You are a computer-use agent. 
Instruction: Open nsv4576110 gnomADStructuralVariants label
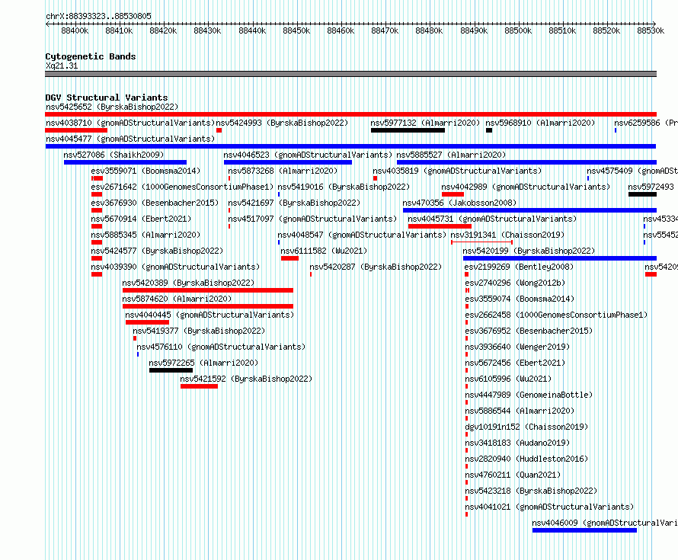221,347
